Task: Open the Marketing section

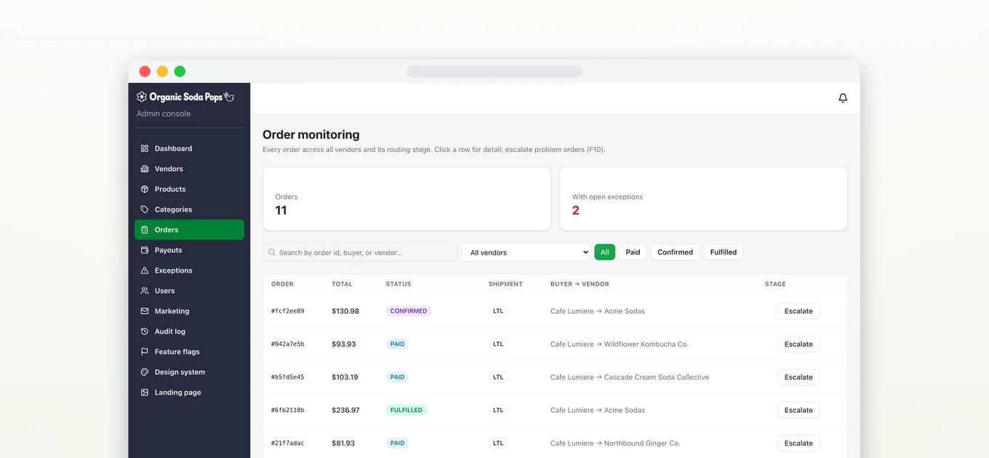Action: click(189, 311)
